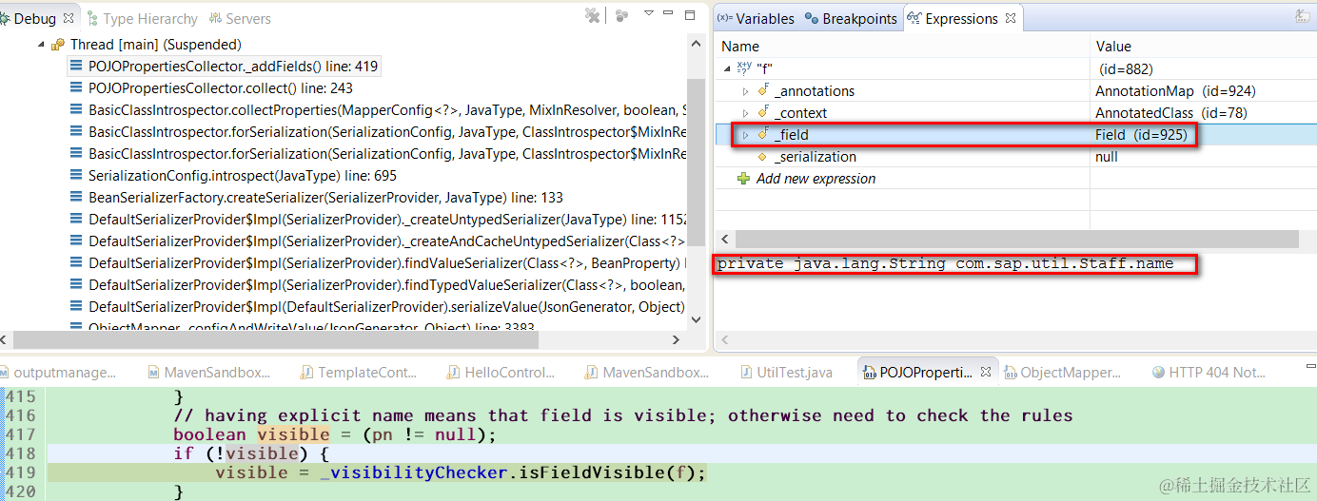Click the value AnnotatedClass (id=78)
Image resolution: width=1317 pixels, height=501 pixels.
click(1171, 113)
